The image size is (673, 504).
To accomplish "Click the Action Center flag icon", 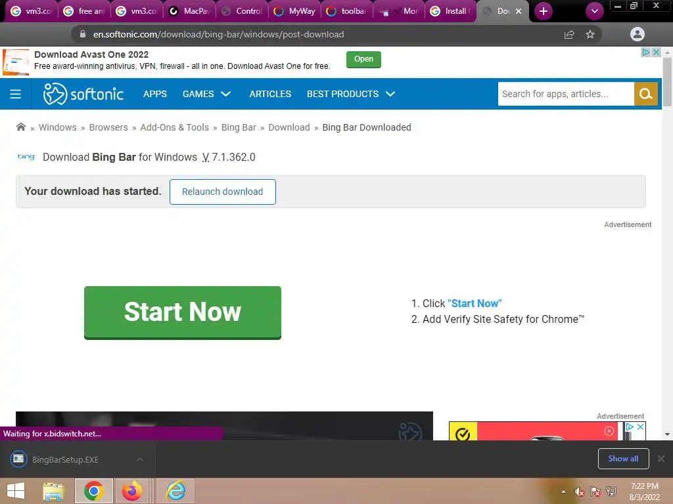I will (595, 492).
